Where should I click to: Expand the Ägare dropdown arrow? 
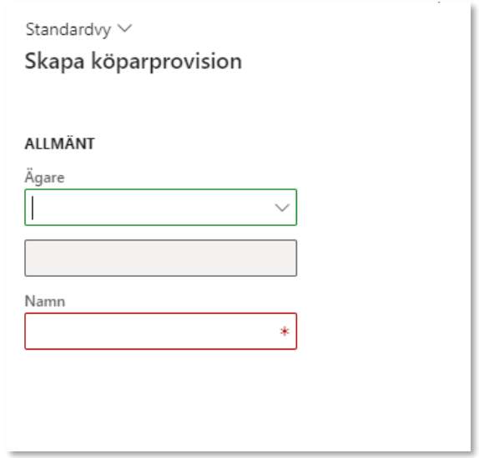coord(282,208)
